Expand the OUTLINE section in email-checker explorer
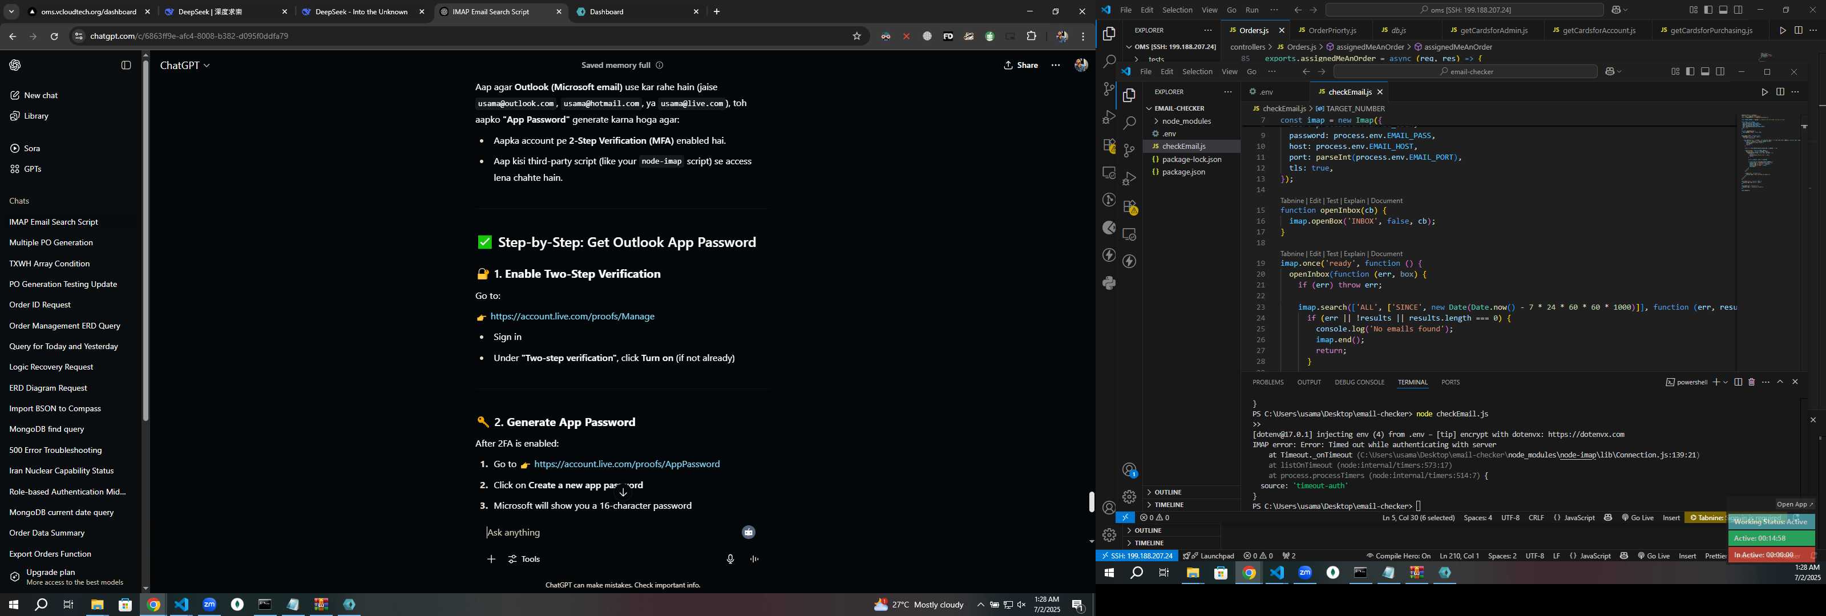Screen dimensions: 1826x616 coord(1191,492)
